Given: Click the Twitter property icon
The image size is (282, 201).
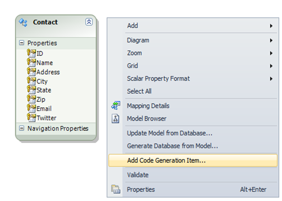Looking at the screenshot, I should point(31,118).
